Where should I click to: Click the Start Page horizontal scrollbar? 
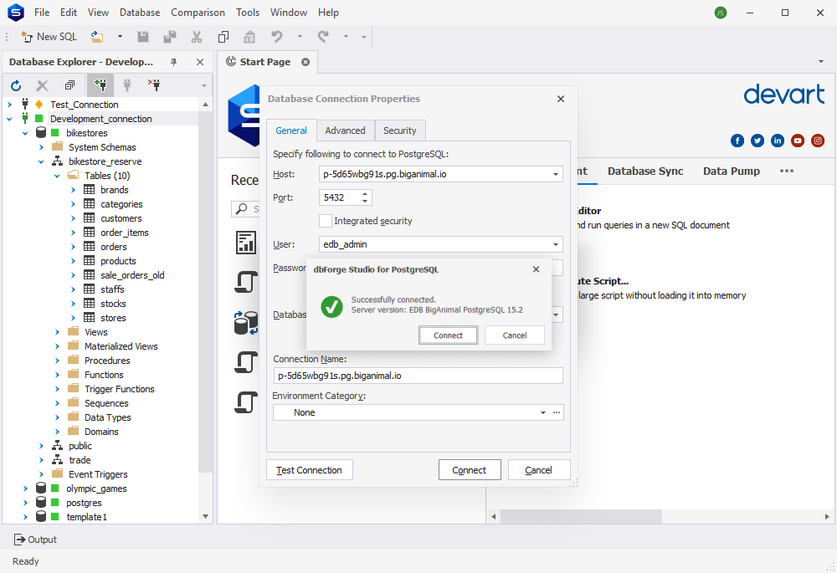coord(581,516)
